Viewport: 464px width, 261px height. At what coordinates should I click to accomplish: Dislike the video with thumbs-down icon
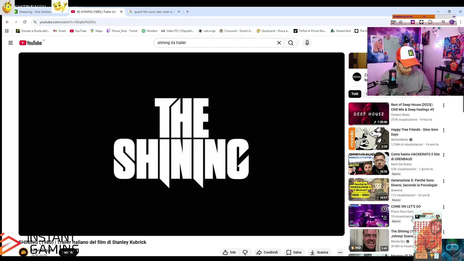(245, 252)
